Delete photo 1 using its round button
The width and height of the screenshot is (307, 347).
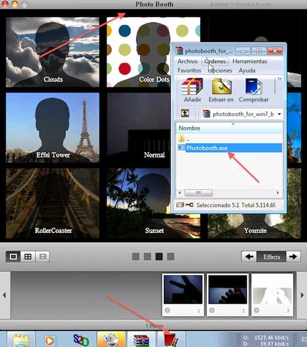click(168, 310)
